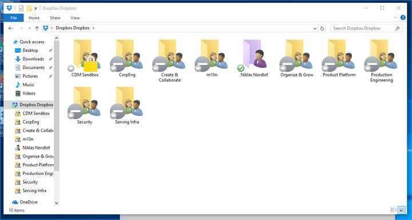Image resolution: width=412 pixels, height=220 pixels.
Task: Select OneDrive in navigation pane
Action: click(x=29, y=202)
